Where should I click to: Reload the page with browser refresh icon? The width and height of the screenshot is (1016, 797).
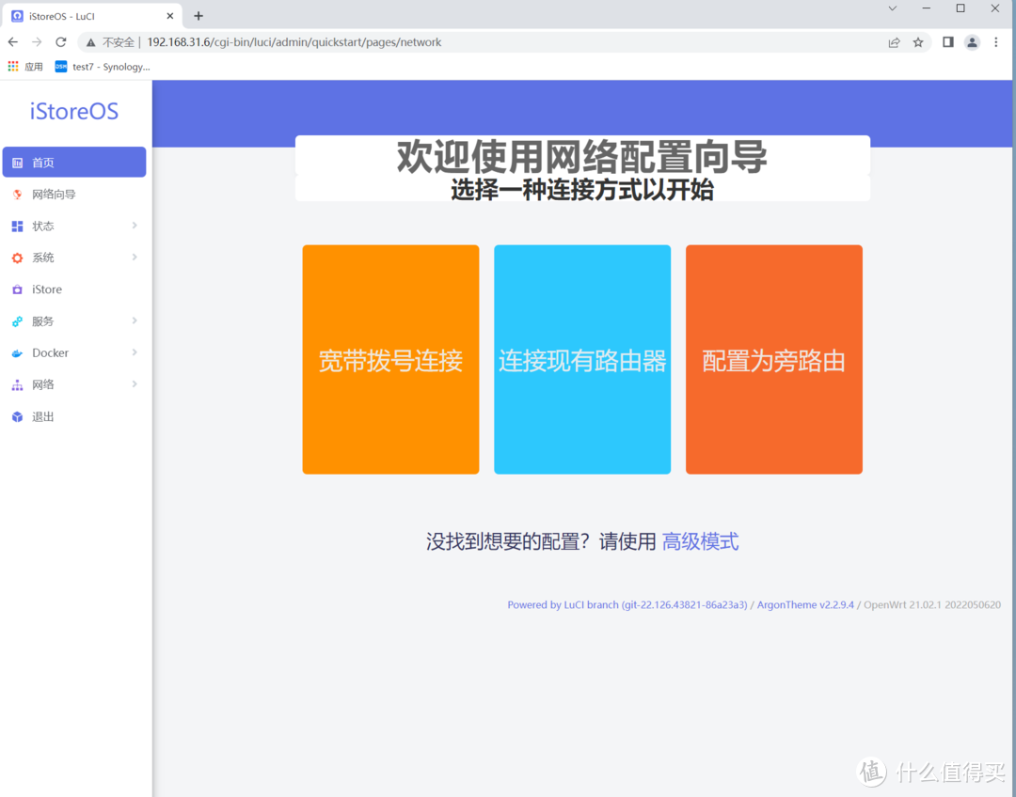61,42
